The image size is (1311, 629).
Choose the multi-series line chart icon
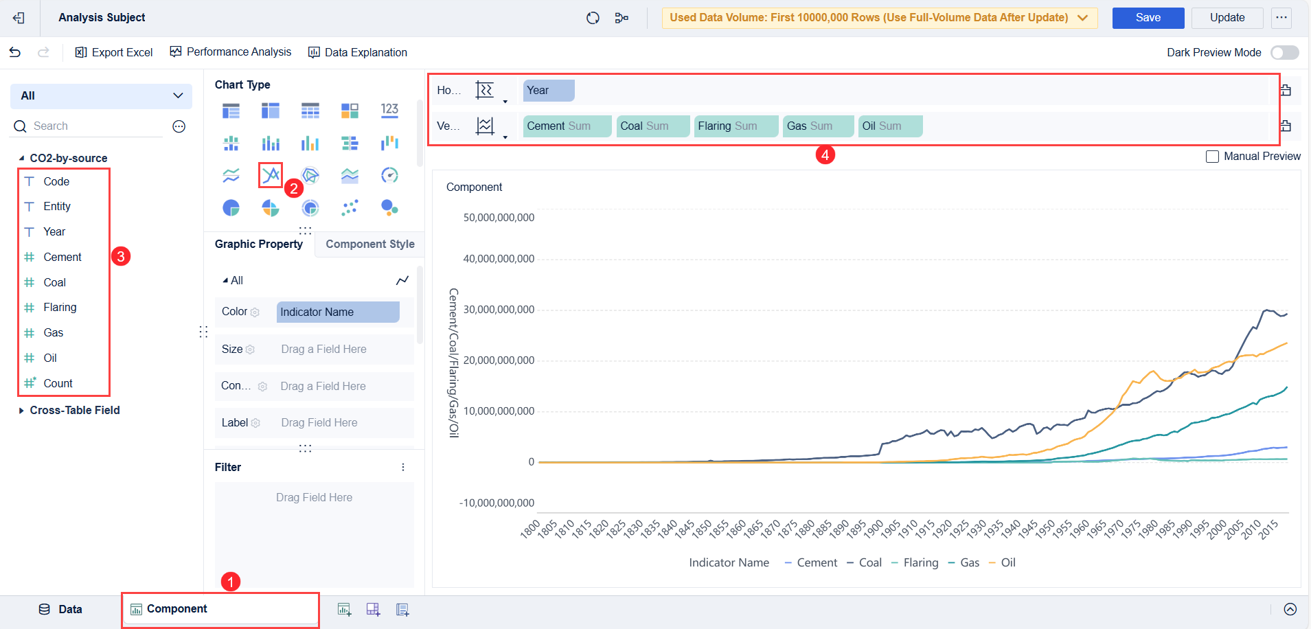pyautogui.click(x=271, y=175)
